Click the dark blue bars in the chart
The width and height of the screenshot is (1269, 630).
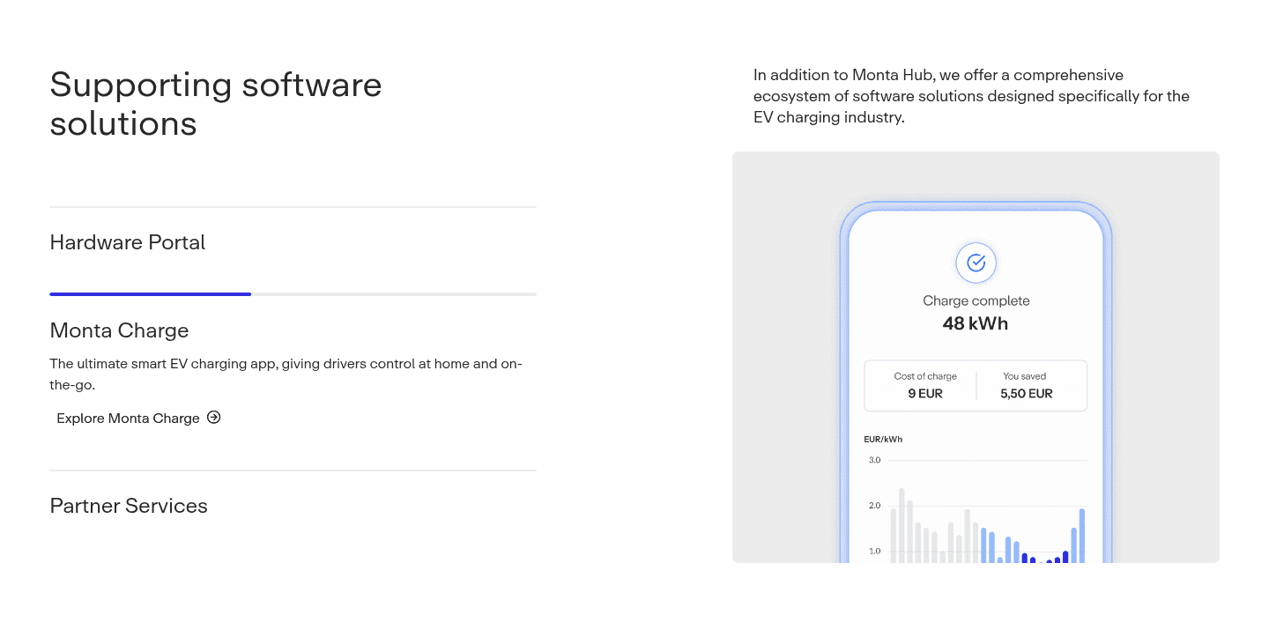(x=1045, y=558)
